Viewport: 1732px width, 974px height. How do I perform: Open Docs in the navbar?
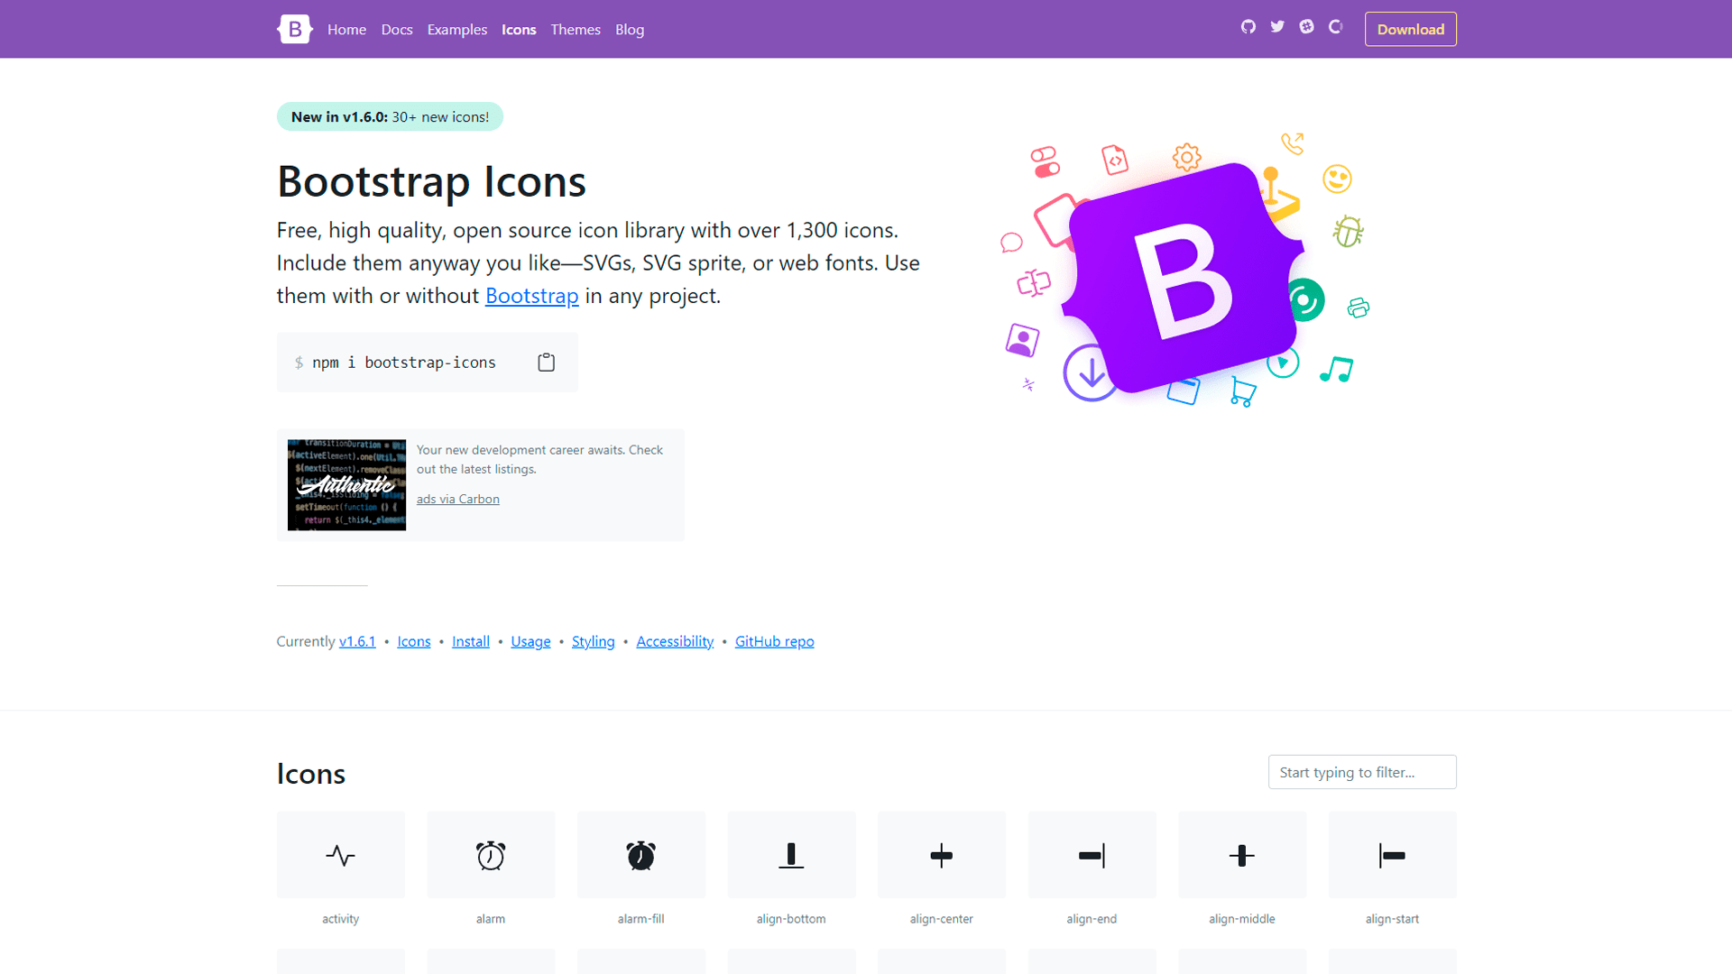[397, 30]
